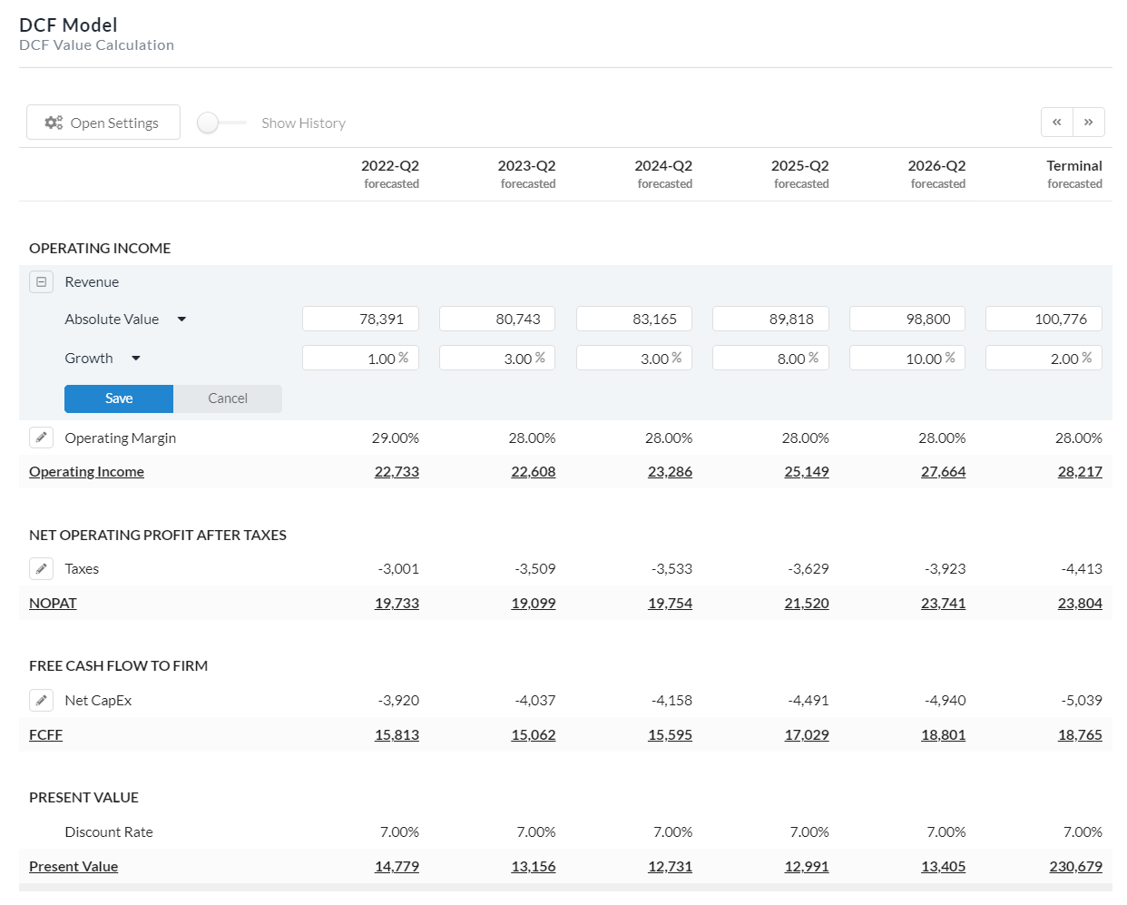This screenshot has height=905, width=1127.
Task: Click the 2023-Q2 NOPAT value 19,099
Action: (x=534, y=603)
